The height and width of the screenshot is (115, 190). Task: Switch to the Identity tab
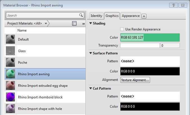pos(97,16)
